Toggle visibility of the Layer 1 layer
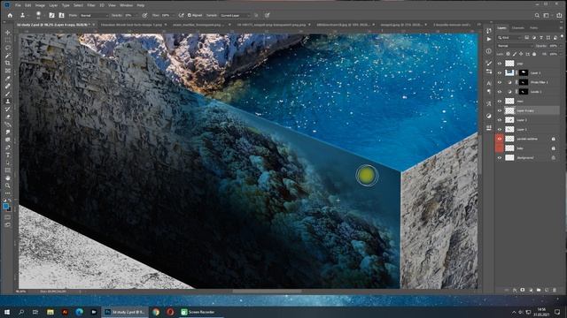This screenshot has width=567, height=318. (x=500, y=129)
